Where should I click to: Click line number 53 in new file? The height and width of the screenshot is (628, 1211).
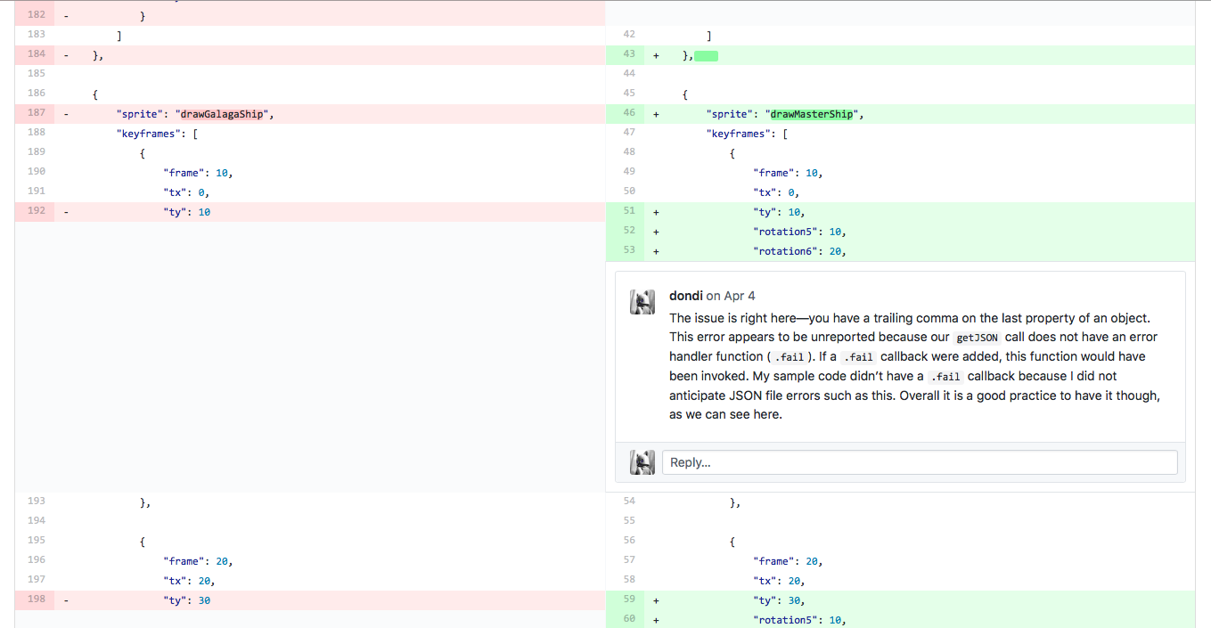[x=629, y=251]
